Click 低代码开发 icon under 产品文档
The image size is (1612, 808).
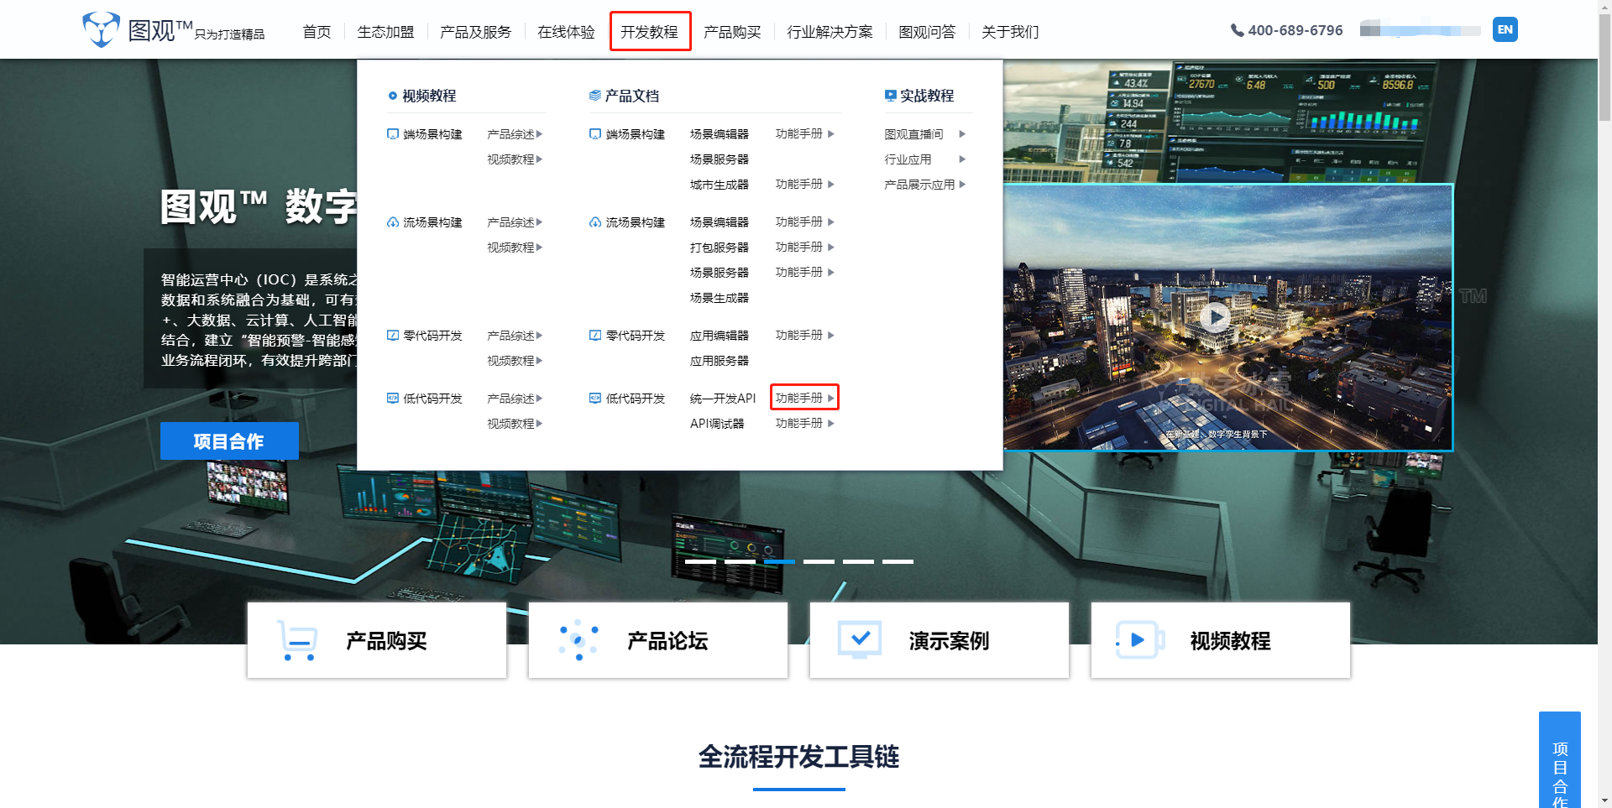(594, 399)
